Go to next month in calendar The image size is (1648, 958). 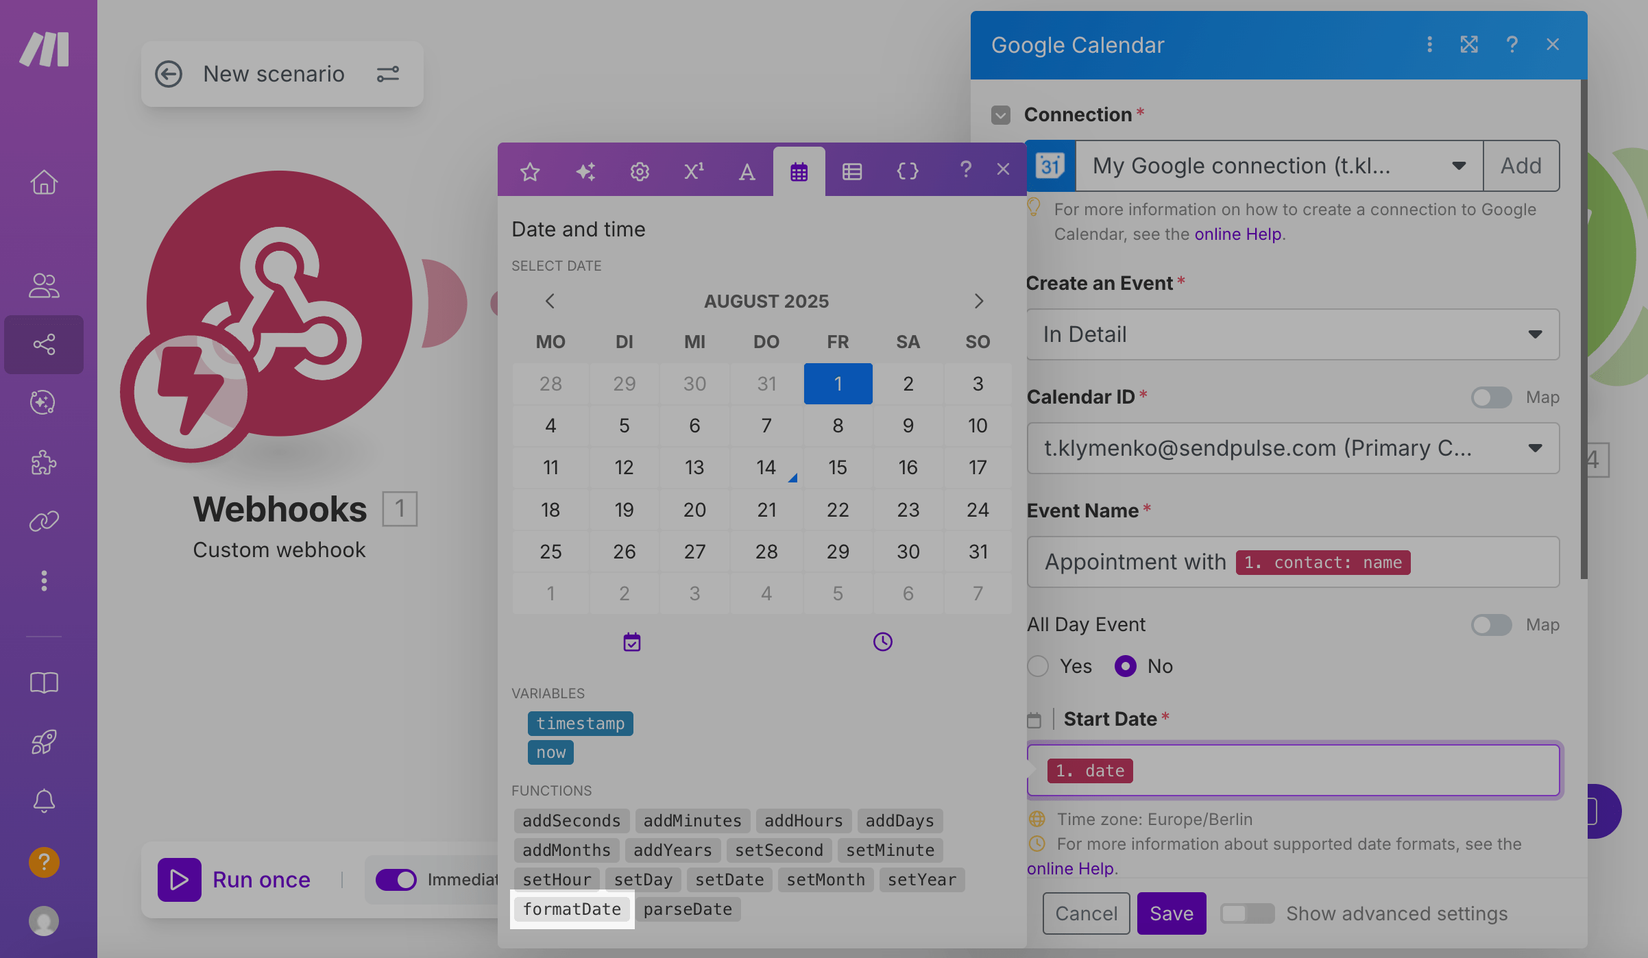click(978, 301)
